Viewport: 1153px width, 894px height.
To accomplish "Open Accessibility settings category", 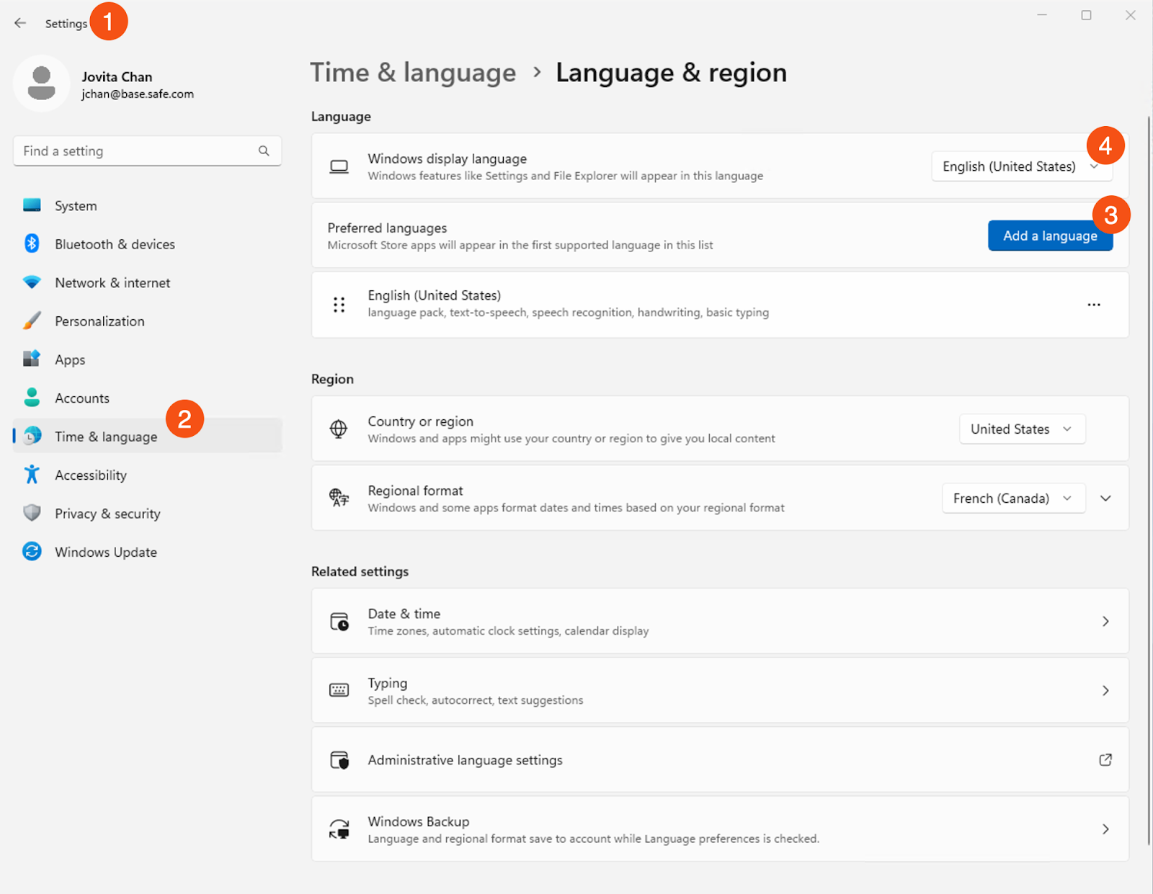I will [147, 475].
